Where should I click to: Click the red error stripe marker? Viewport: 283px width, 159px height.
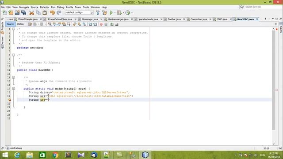277,90
